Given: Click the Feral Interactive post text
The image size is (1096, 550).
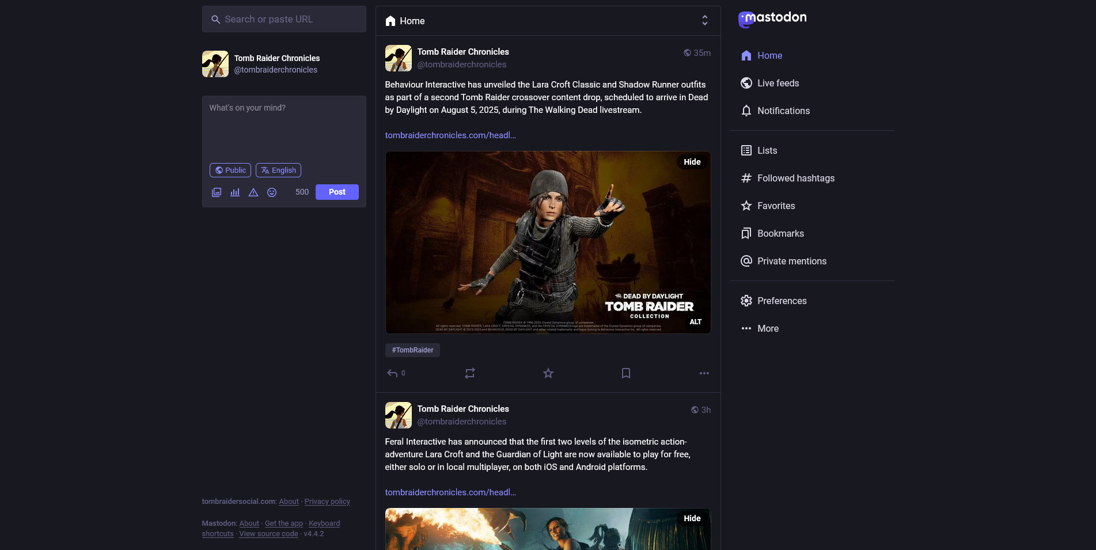Looking at the screenshot, I should click(x=538, y=454).
